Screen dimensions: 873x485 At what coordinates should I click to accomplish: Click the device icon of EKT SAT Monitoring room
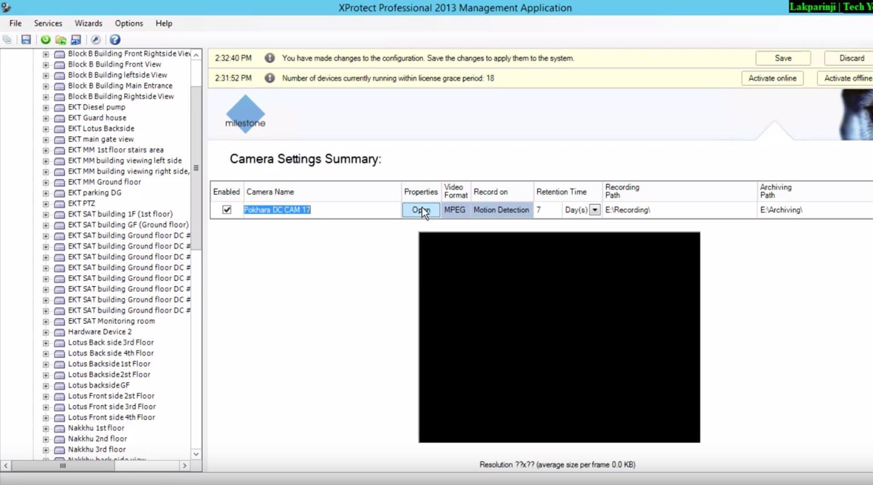[59, 321]
